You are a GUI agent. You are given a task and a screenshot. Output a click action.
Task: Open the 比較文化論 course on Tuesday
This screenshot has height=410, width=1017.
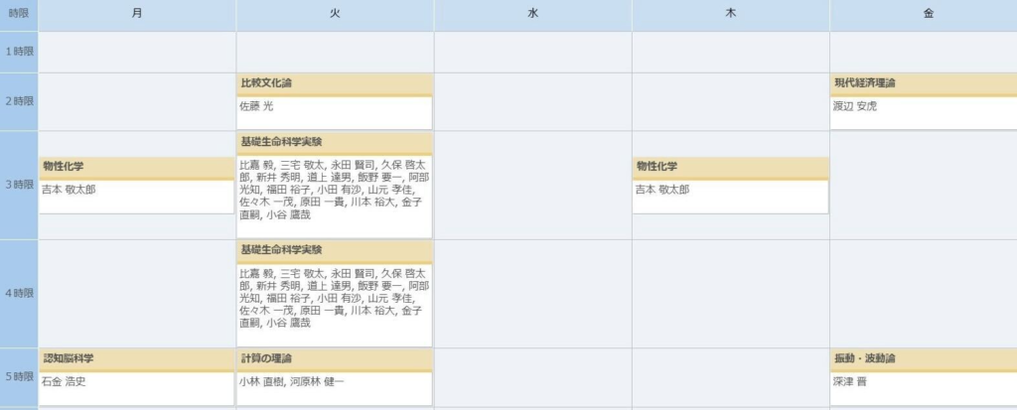point(266,83)
